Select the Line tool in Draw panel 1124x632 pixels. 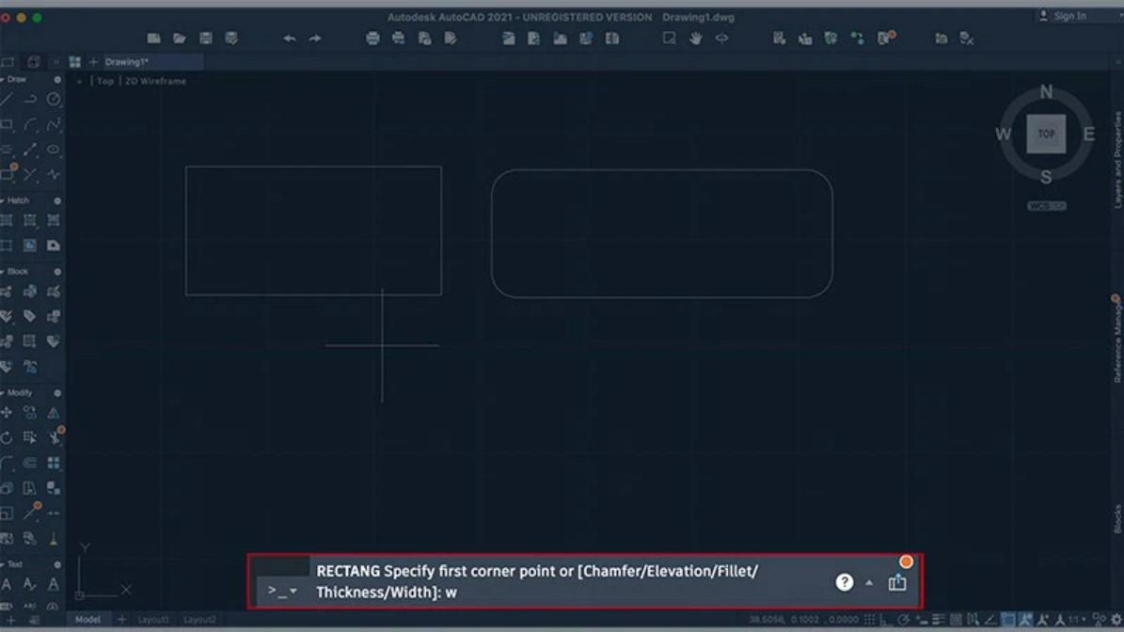tap(7, 100)
